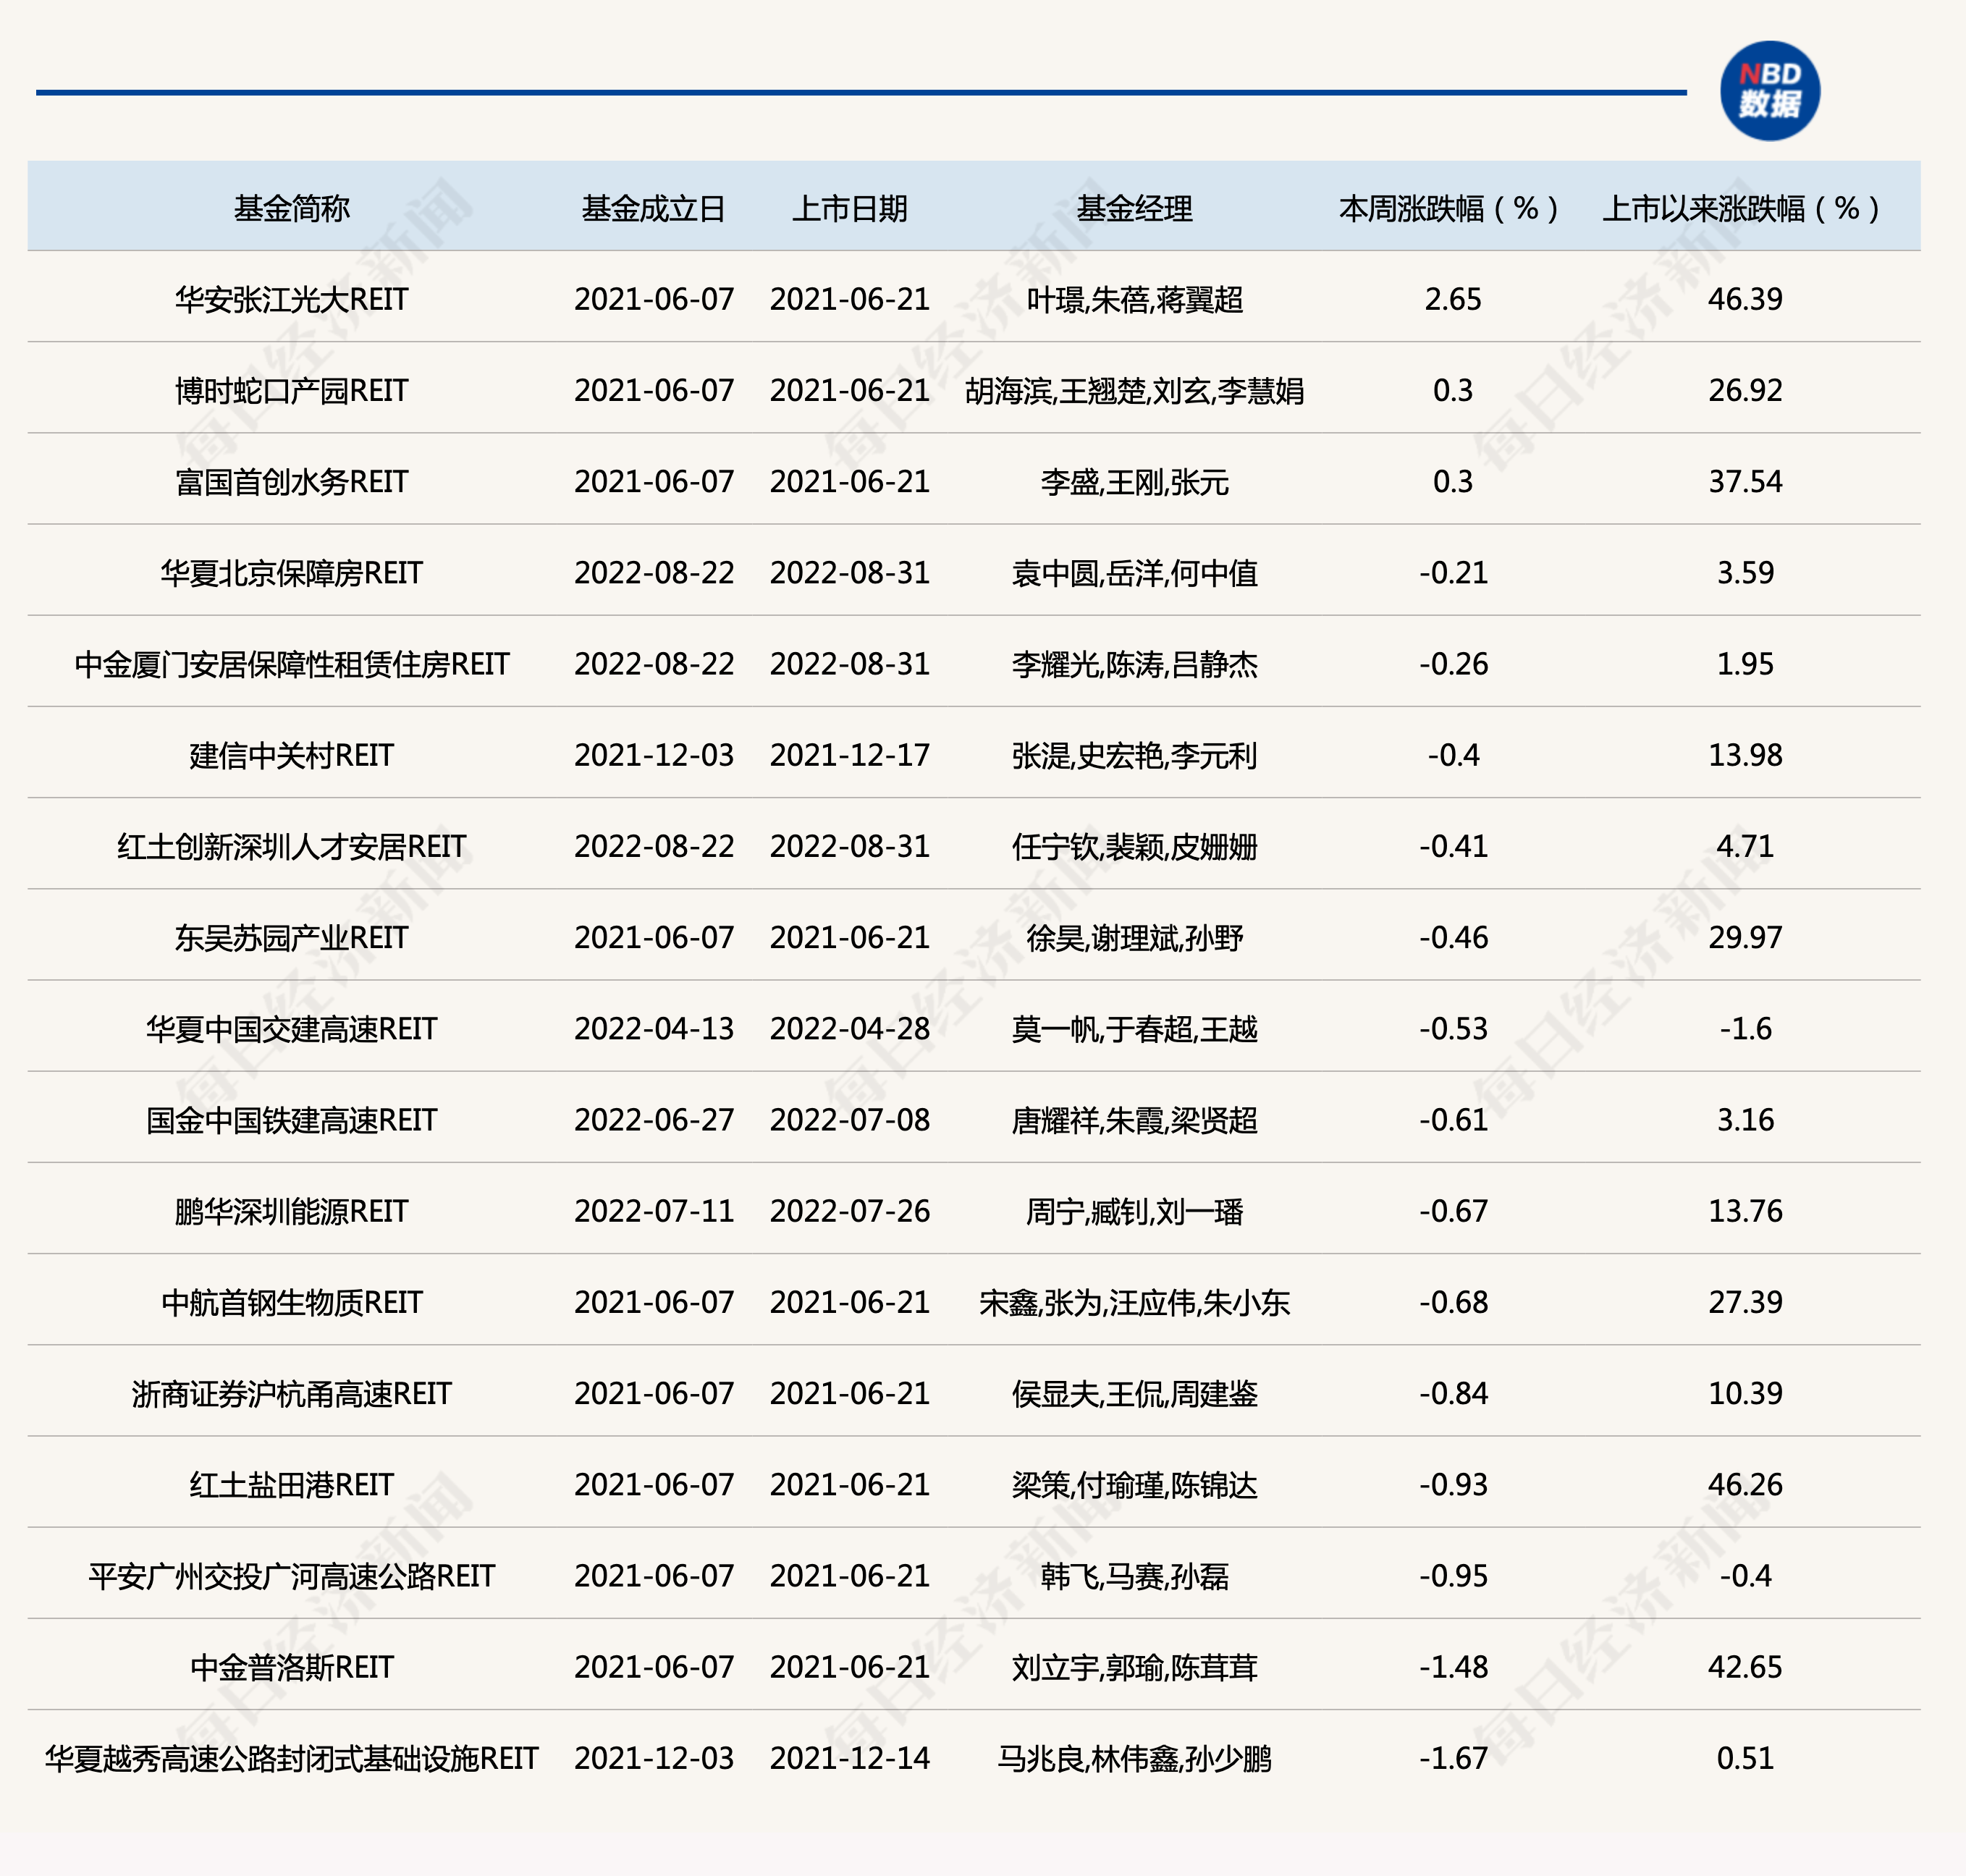Select the 华安张江光大REIT fund name
This screenshot has height=1876, width=1966.
pyautogui.click(x=291, y=299)
